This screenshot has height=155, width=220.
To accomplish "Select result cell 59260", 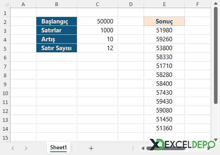I will (164, 39).
